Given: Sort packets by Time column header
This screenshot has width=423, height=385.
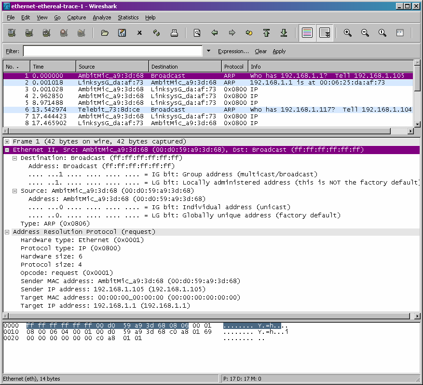Looking at the screenshot, I should point(53,67).
